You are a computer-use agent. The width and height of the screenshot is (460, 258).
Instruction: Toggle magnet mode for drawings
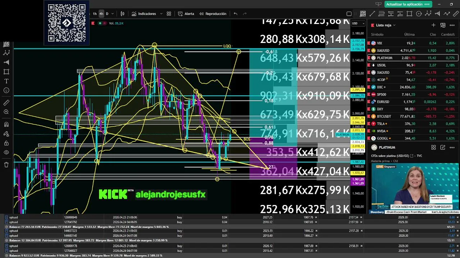tap(6, 124)
